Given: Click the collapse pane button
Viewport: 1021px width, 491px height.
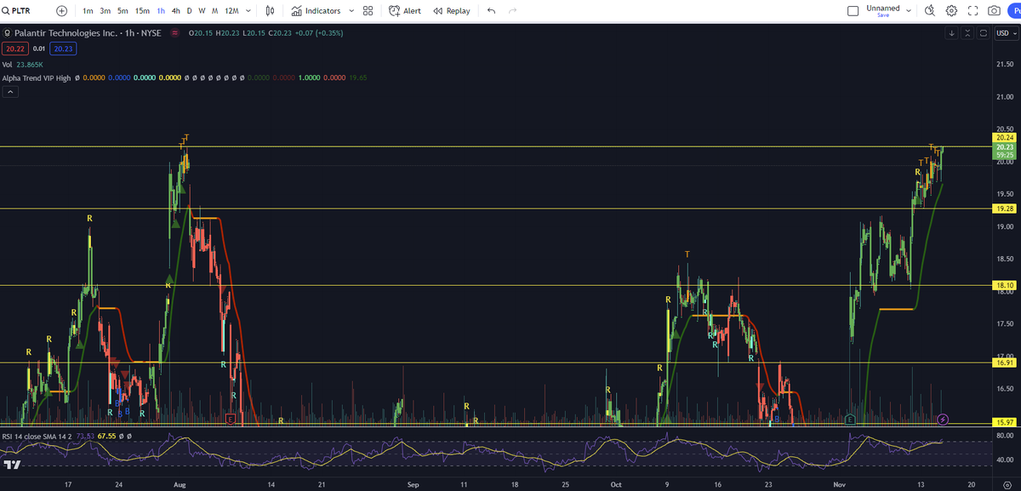Looking at the screenshot, I should pos(967,33).
